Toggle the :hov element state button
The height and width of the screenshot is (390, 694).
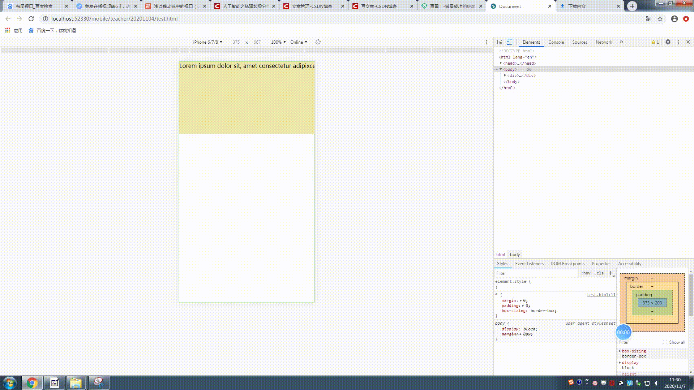click(x=586, y=273)
